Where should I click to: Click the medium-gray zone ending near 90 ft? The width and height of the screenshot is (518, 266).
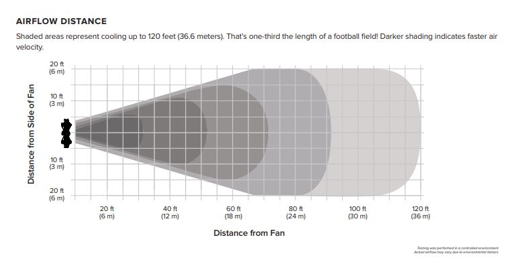[297, 133]
